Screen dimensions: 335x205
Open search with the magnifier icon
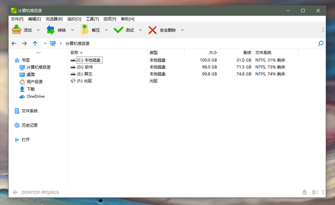point(321,43)
